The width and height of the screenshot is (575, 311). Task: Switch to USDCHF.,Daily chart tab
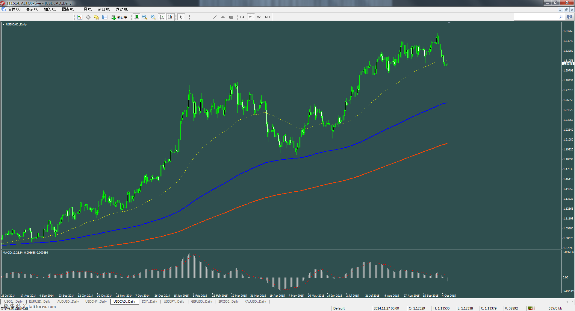(96, 301)
